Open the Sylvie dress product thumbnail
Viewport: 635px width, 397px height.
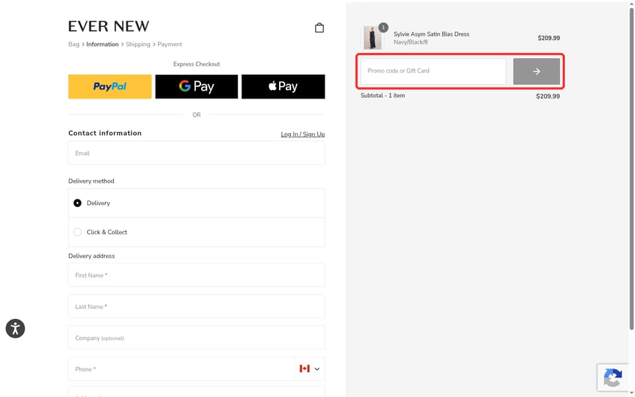point(372,38)
